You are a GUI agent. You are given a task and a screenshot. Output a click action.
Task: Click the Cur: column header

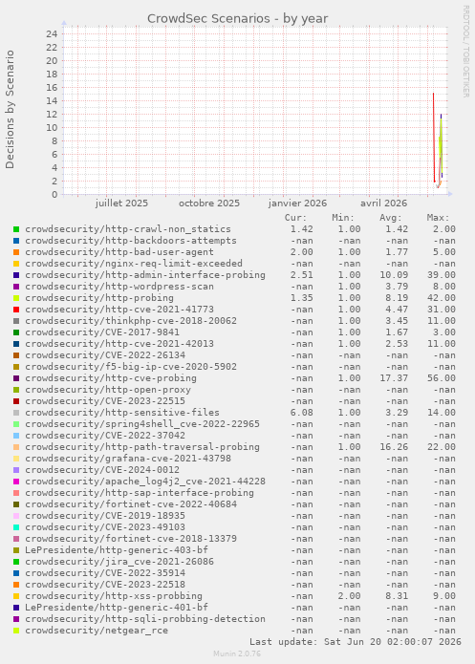pos(295,218)
